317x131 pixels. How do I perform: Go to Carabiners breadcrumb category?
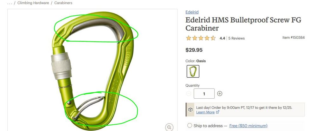tap(63, 3)
